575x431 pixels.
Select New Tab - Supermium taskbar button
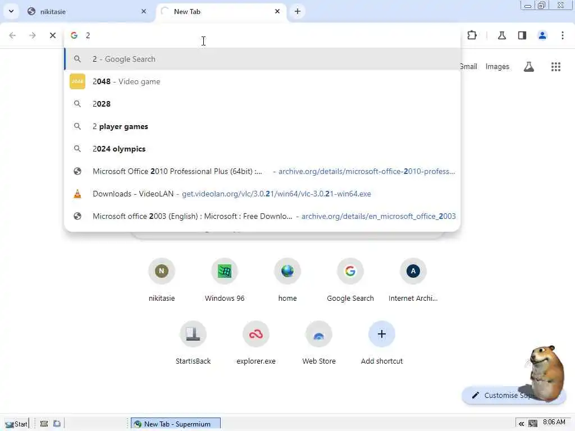pos(176,424)
